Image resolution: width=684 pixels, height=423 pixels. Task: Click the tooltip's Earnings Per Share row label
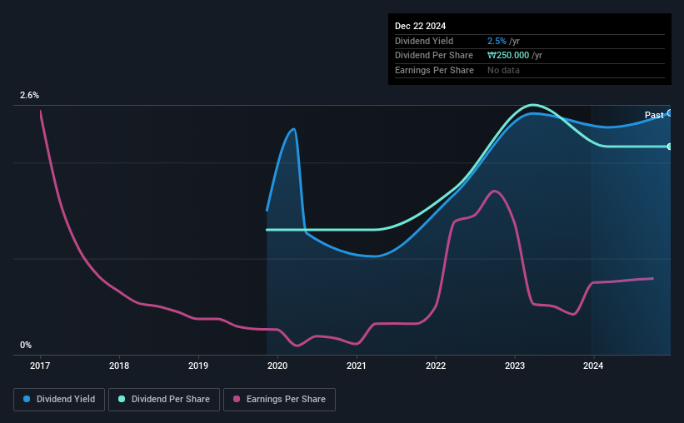tap(434, 70)
